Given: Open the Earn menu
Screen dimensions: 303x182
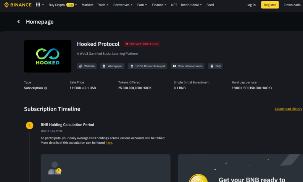Looking at the screenshot, I should [x=141, y=5].
